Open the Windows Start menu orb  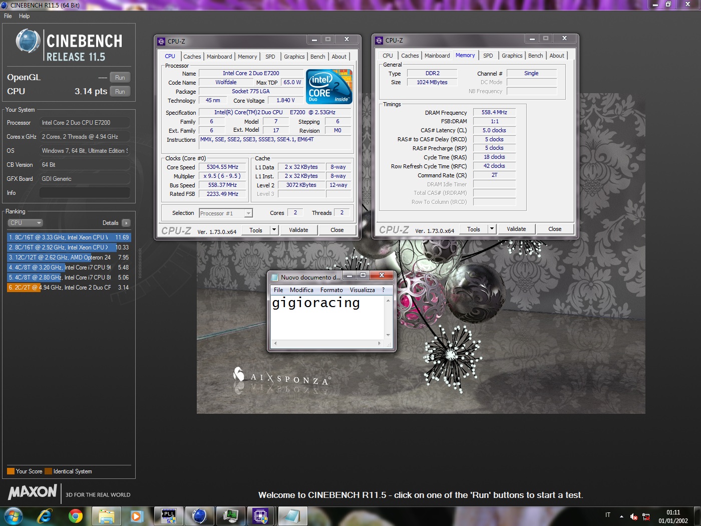click(14, 516)
